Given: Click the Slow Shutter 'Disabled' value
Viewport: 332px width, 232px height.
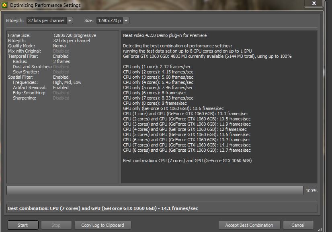Looking at the screenshot, I should point(61,72).
